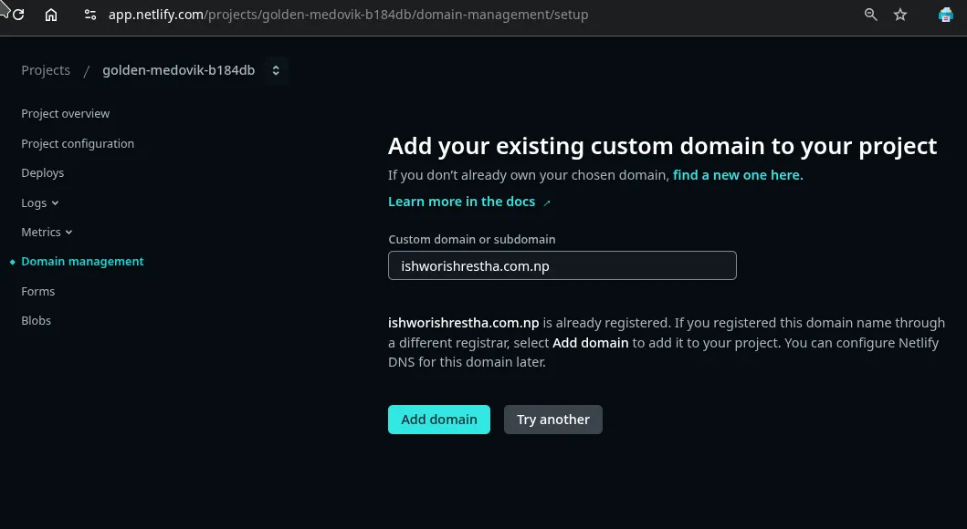Open Project overview in sidebar
Screen dimensions: 967x529
click(x=66, y=114)
